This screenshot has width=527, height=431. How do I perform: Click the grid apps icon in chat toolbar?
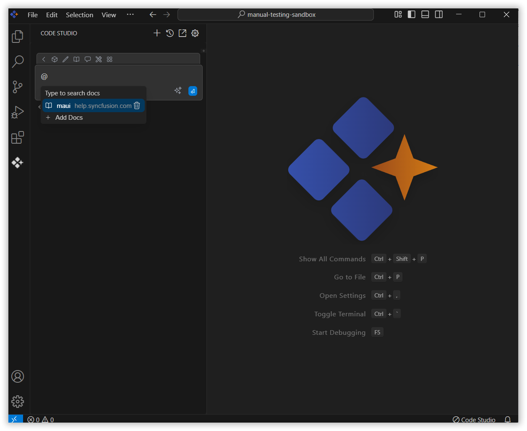110,59
